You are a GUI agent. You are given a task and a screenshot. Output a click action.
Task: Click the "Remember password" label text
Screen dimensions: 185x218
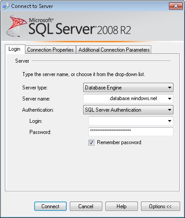click(119, 142)
